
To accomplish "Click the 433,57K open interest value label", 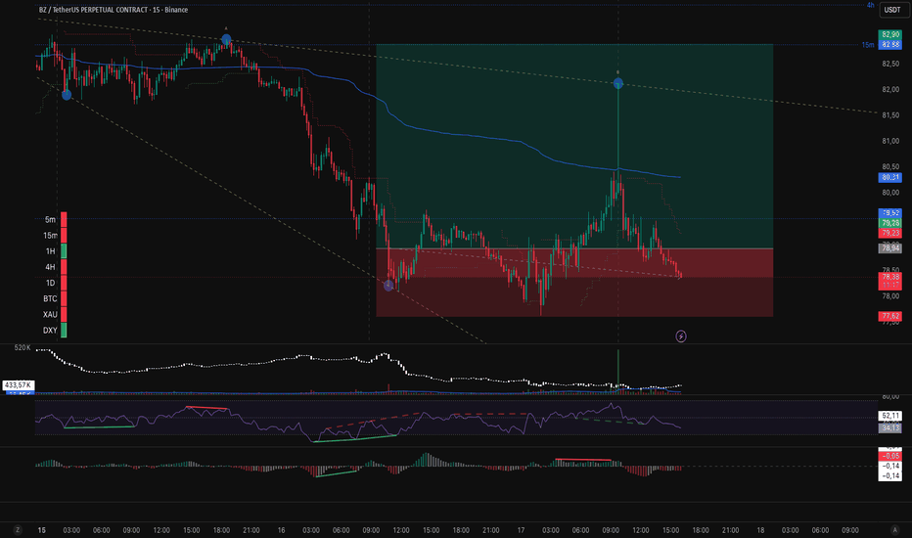I will 19,385.
